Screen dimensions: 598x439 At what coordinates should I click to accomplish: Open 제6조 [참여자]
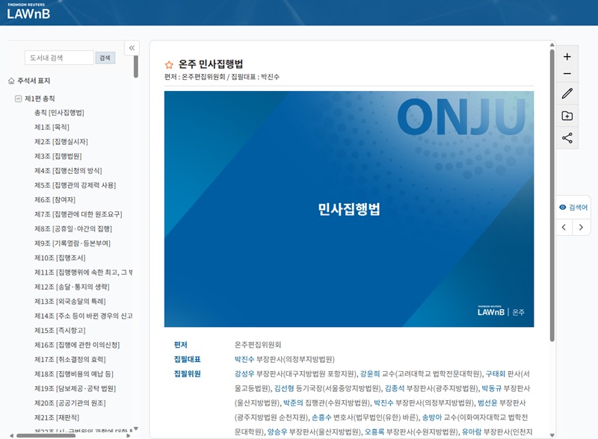click(55, 199)
